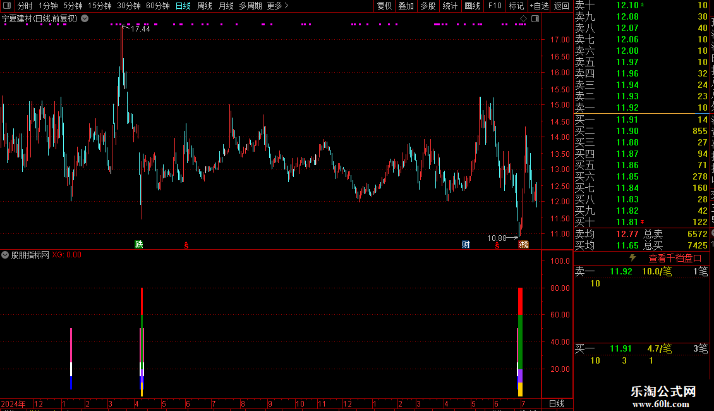Click the 卖十 price 12.10
The image size is (714, 411).
(627, 5)
